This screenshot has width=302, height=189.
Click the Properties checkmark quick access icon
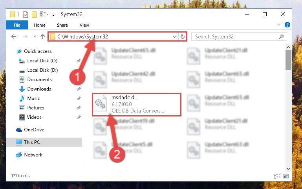pyautogui.click(x=26, y=15)
